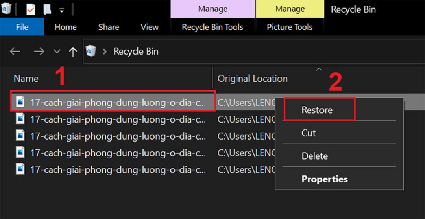Image resolution: width=425 pixels, height=219 pixels.
Task: Click the Properties quick access checkmark icon
Action: click(31, 10)
